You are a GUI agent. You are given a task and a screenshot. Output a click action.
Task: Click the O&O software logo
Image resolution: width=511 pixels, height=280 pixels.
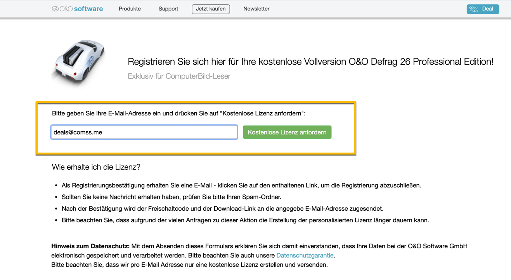pyautogui.click(x=78, y=9)
